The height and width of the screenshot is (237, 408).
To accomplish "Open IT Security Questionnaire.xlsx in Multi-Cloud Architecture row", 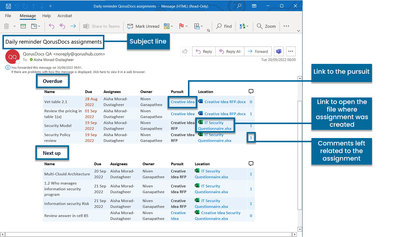I will pos(212,174).
